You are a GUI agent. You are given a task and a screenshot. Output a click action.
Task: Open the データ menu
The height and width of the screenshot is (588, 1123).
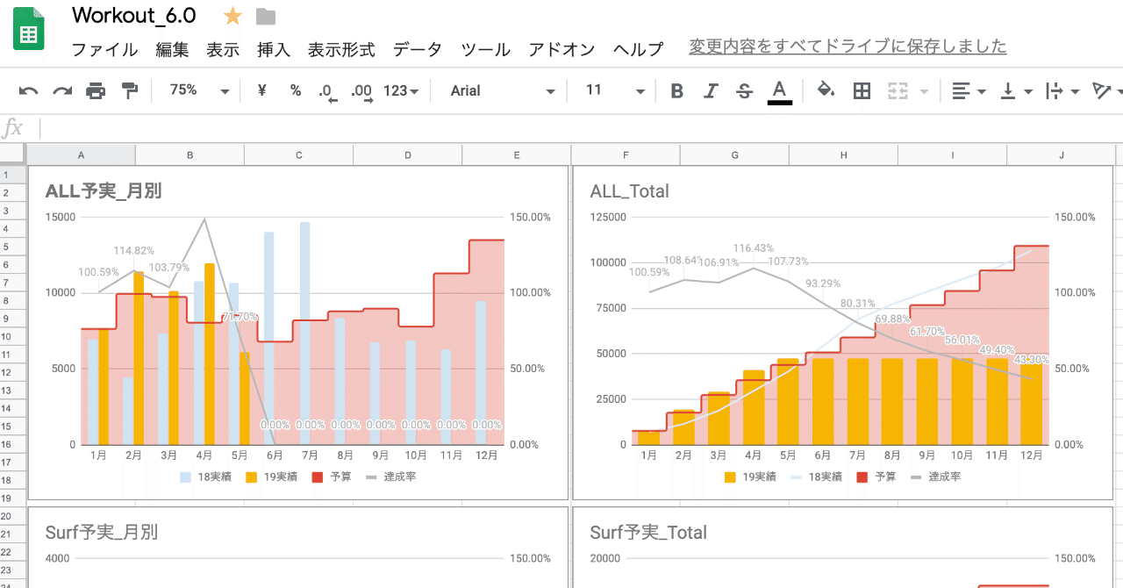tap(418, 49)
